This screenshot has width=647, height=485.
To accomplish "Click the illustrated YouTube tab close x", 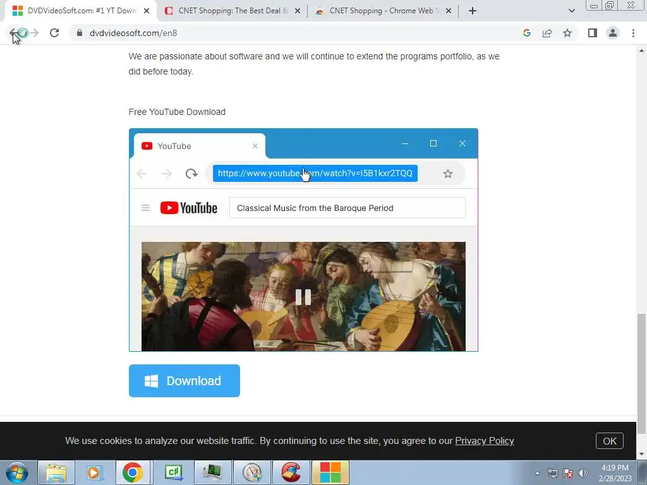I will click(255, 146).
